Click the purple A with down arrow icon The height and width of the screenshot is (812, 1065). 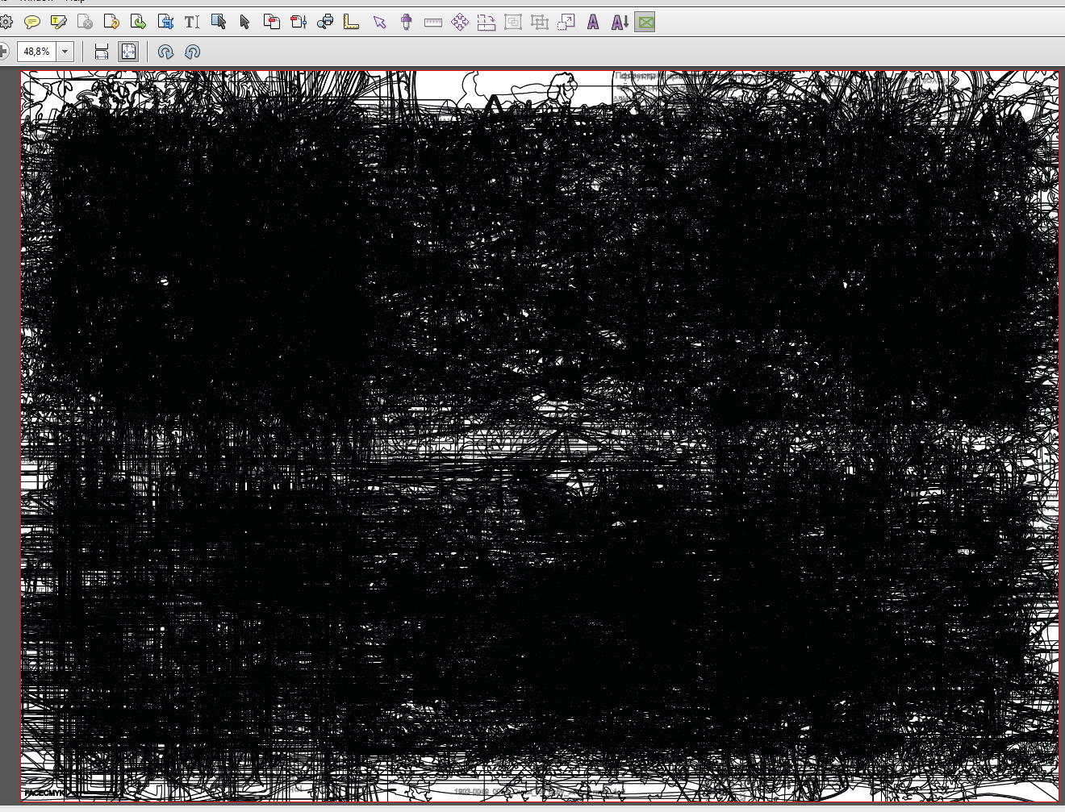point(620,23)
